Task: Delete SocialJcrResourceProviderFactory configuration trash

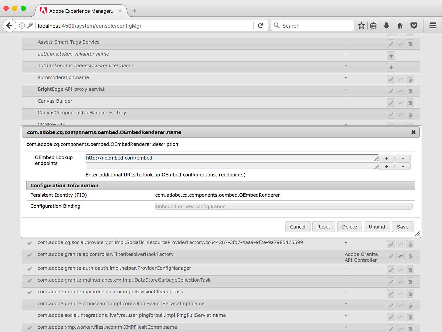Action: [410, 244]
